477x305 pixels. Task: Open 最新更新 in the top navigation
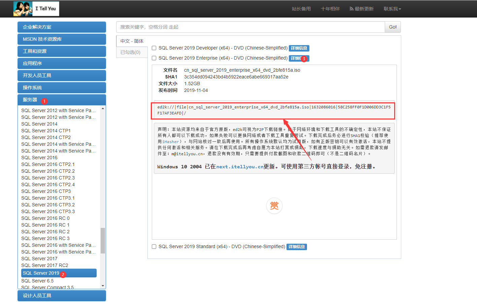tap(362, 9)
